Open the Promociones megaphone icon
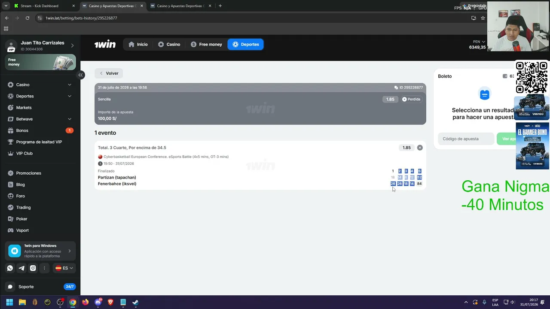The image size is (550, 309). tap(11, 173)
